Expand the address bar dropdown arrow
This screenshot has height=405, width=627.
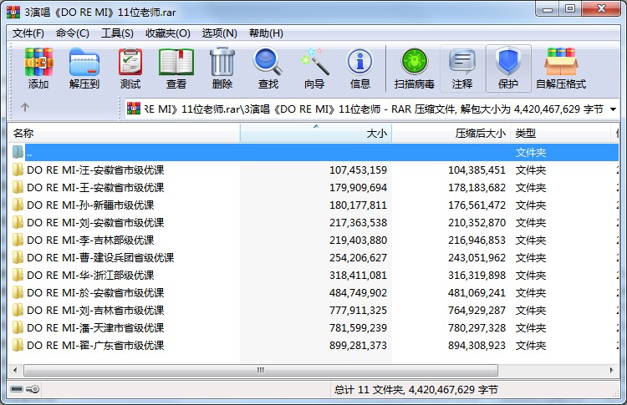click(613, 109)
